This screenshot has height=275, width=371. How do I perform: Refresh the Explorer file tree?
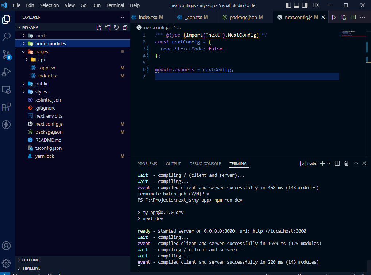click(116, 27)
